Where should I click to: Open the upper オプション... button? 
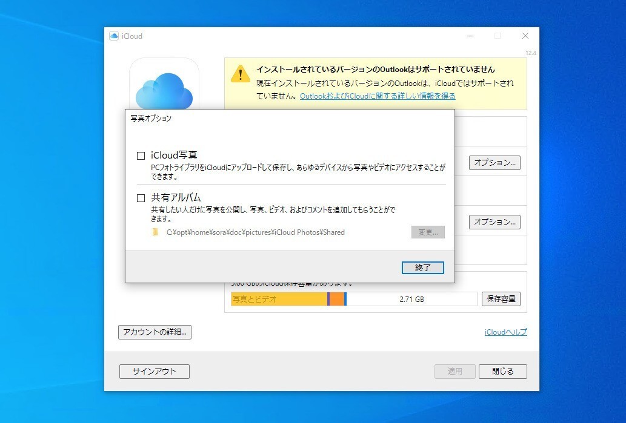(x=494, y=163)
